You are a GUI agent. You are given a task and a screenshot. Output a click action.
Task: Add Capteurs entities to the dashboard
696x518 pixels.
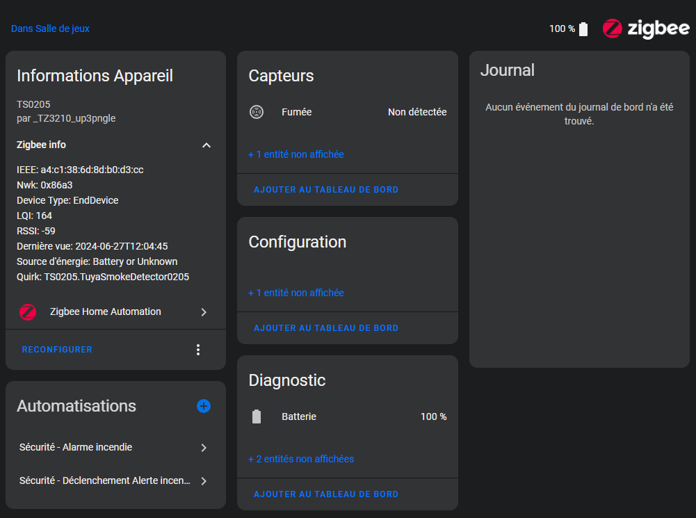(326, 190)
